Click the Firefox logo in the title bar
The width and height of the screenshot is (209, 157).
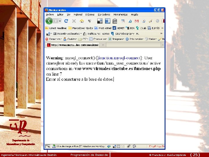(46, 10)
